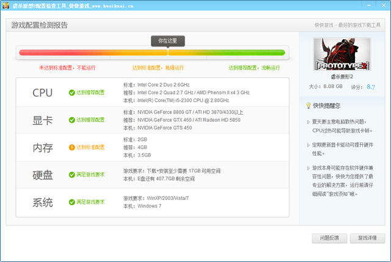Click the GeForce GTX 460 recommended line
This screenshot has height=262, width=391.
182,120
